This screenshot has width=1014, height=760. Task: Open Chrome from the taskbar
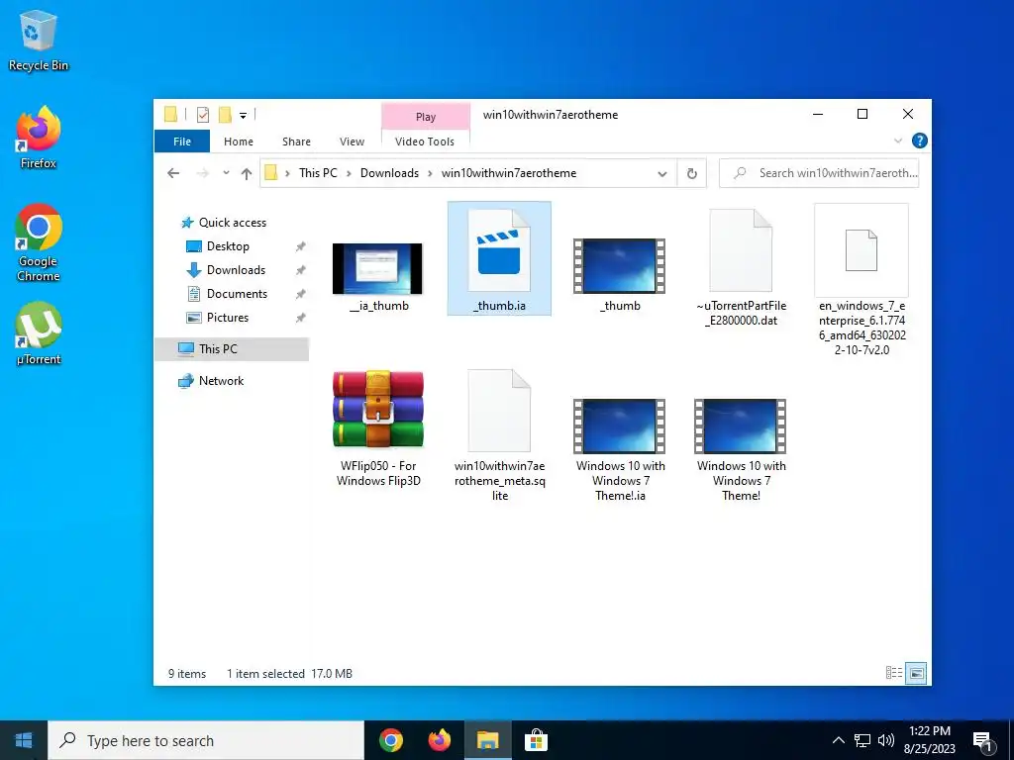click(x=390, y=740)
